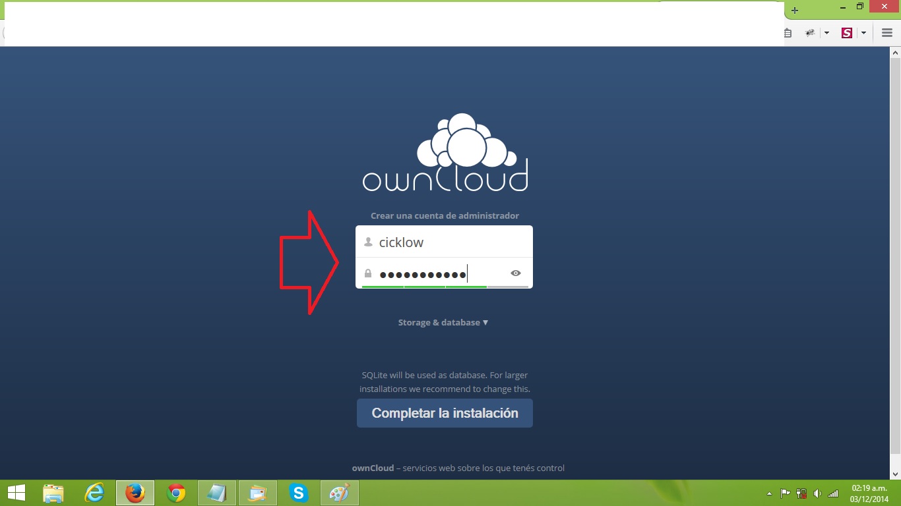This screenshot has height=506, width=901.
Task: Open dropdown next to the fly add-on
Action: tap(826, 33)
